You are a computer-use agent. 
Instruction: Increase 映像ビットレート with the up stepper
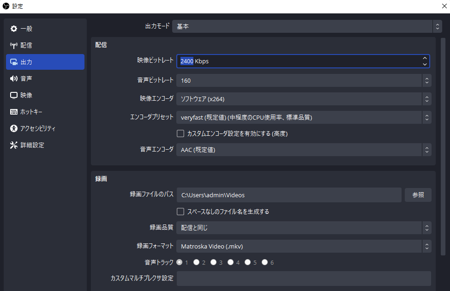425,58
